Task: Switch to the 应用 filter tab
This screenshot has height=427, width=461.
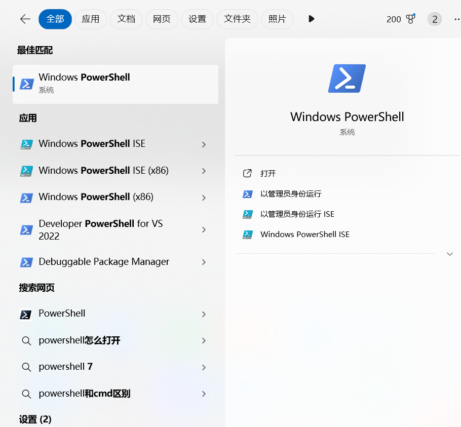Action: 91,19
